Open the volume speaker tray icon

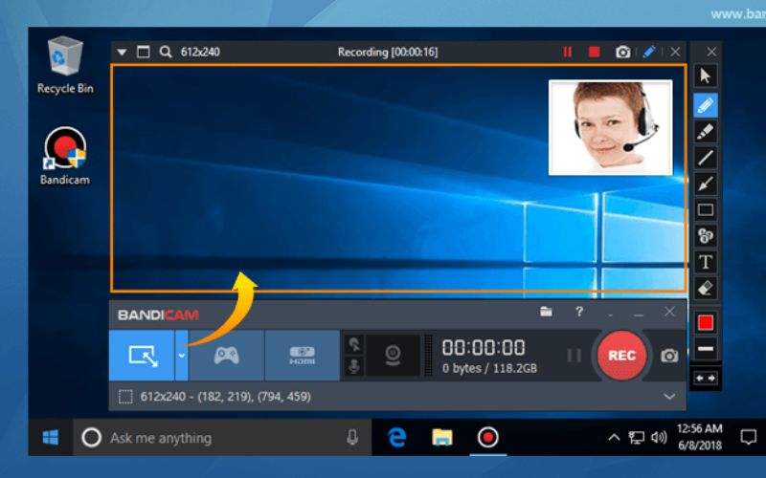click(x=659, y=438)
